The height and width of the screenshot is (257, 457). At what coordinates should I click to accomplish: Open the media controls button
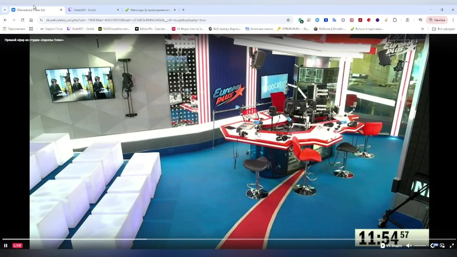tap(420, 20)
